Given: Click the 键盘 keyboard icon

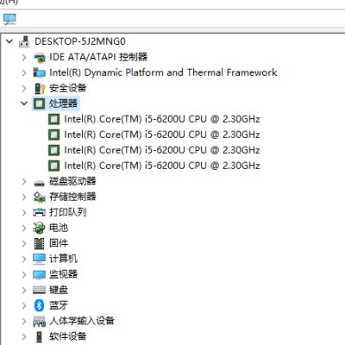Looking at the screenshot, I should point(39,290).
